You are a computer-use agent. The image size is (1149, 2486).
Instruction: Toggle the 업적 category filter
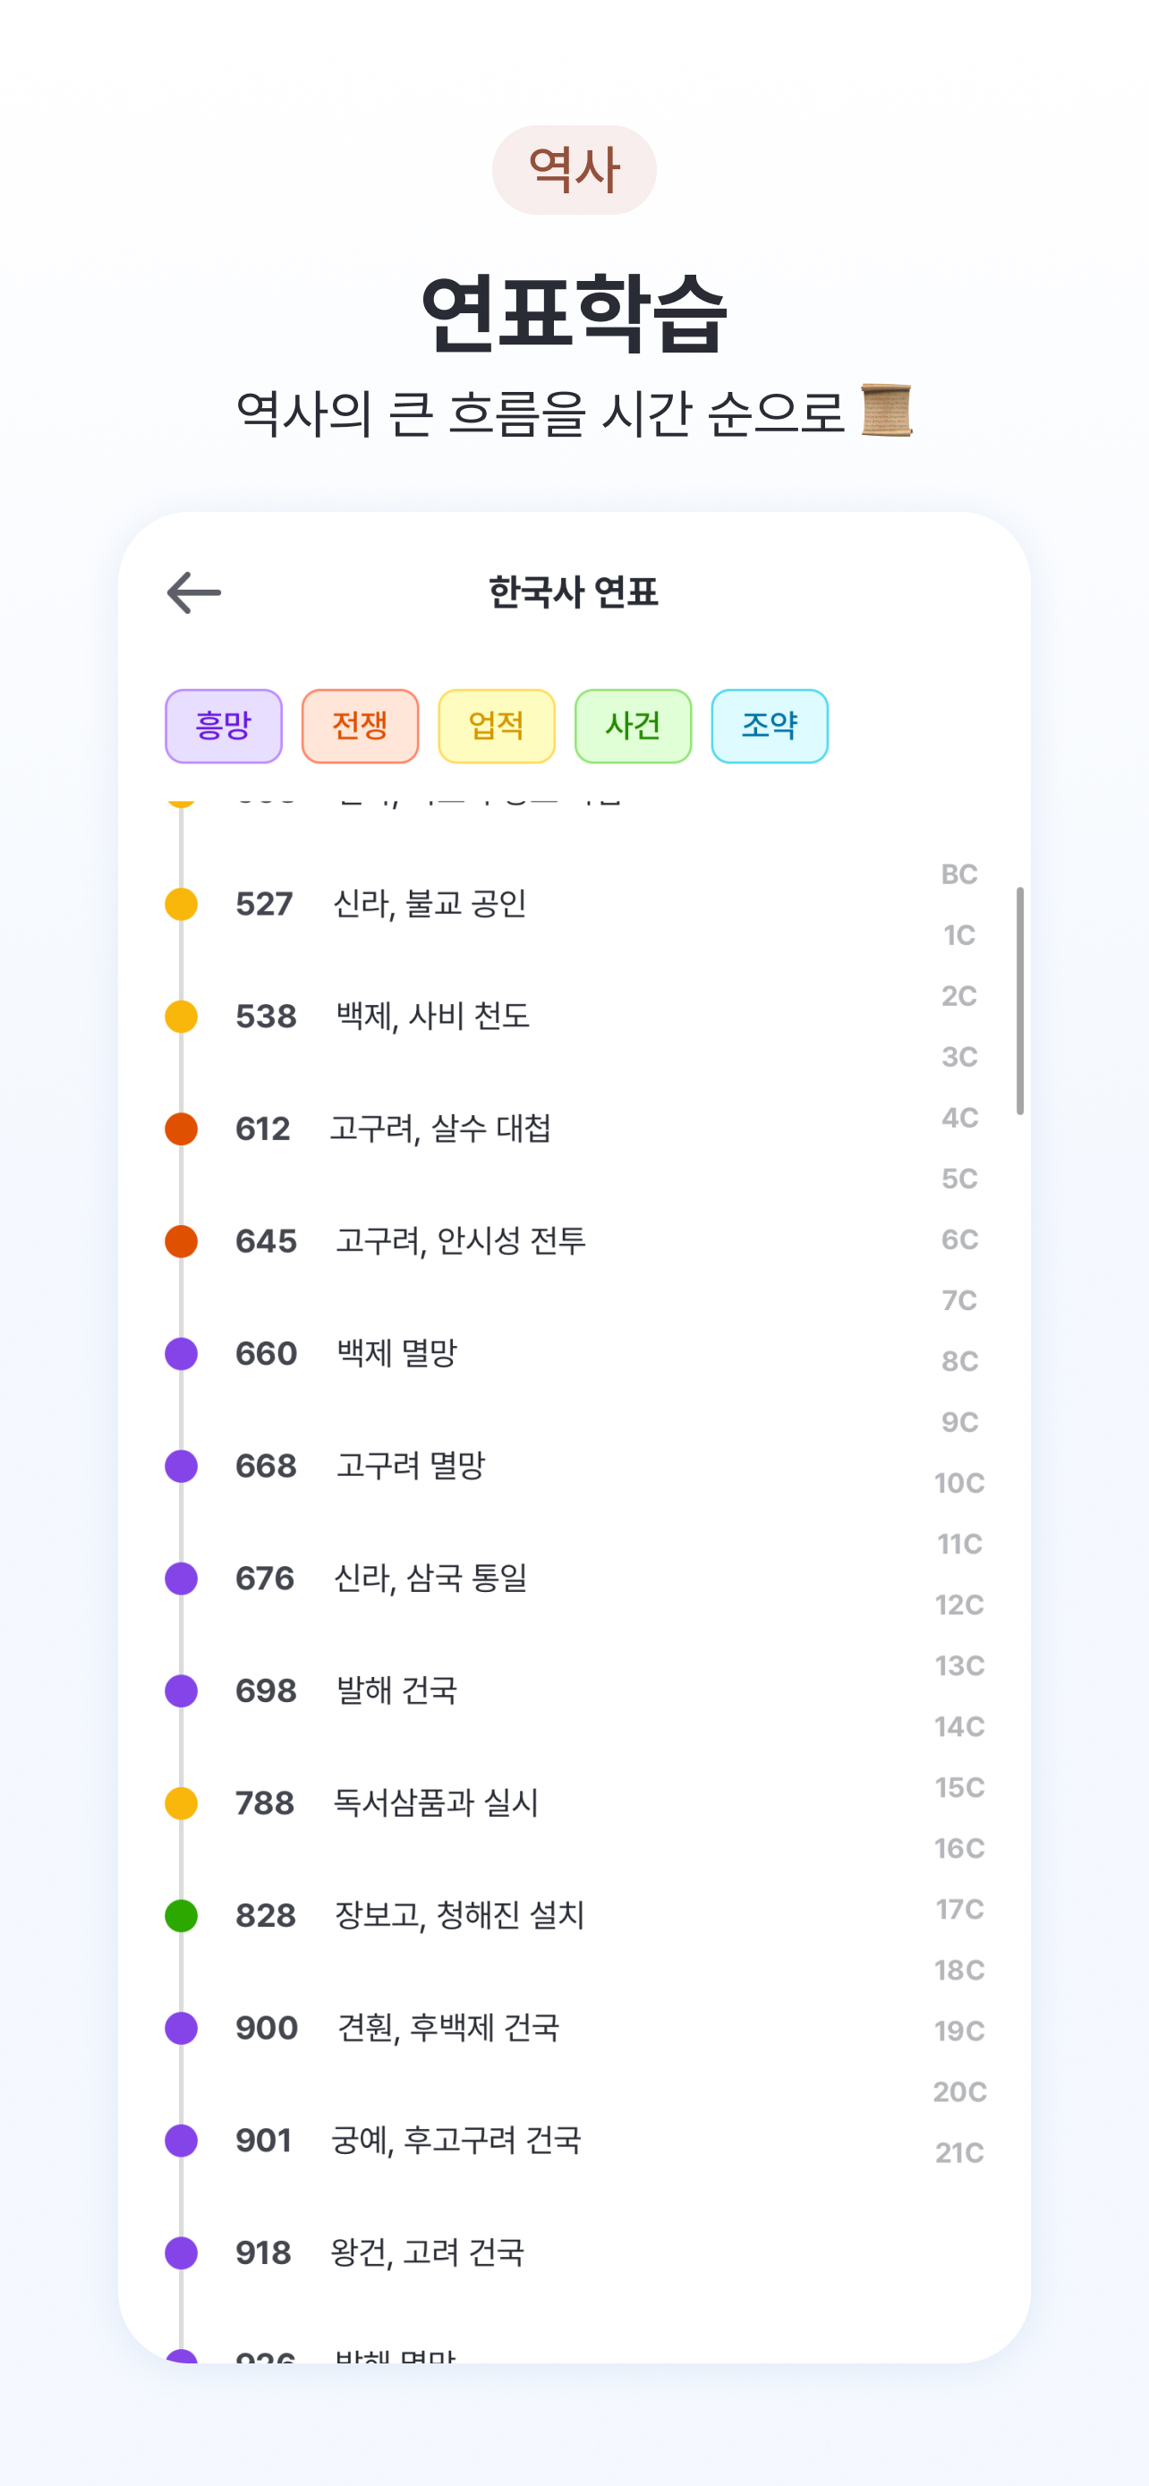496,726
